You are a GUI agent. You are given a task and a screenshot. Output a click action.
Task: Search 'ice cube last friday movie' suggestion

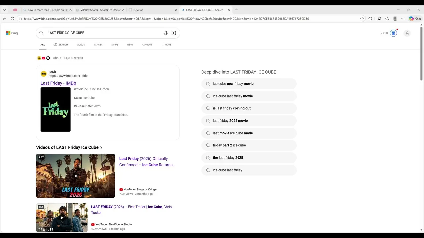tap(249, 96)
